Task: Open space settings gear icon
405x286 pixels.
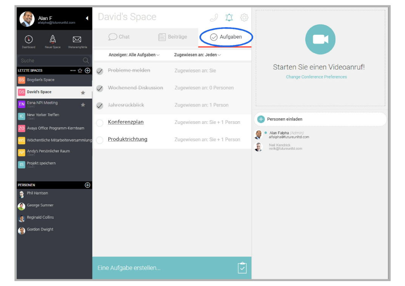Action: [244, 17]
